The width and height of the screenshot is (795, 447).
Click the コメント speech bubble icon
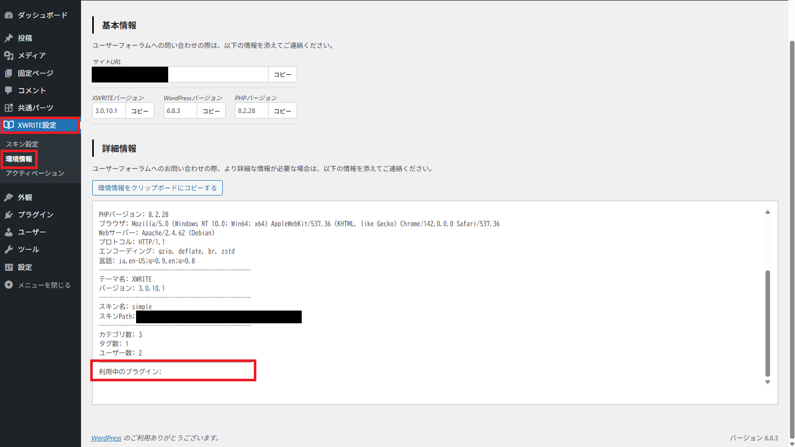(x=9, y=91)
